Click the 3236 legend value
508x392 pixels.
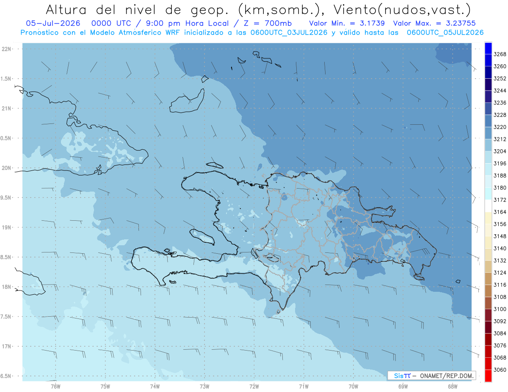pos(500,103)
